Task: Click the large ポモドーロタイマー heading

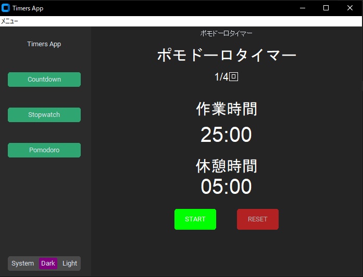Action: [x=227, y=55]
